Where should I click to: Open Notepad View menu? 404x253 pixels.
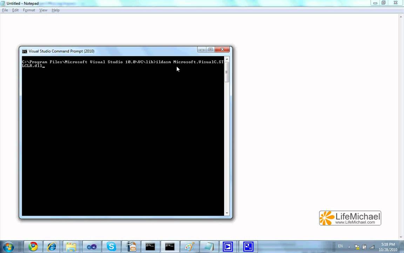(x=43, y=10)
